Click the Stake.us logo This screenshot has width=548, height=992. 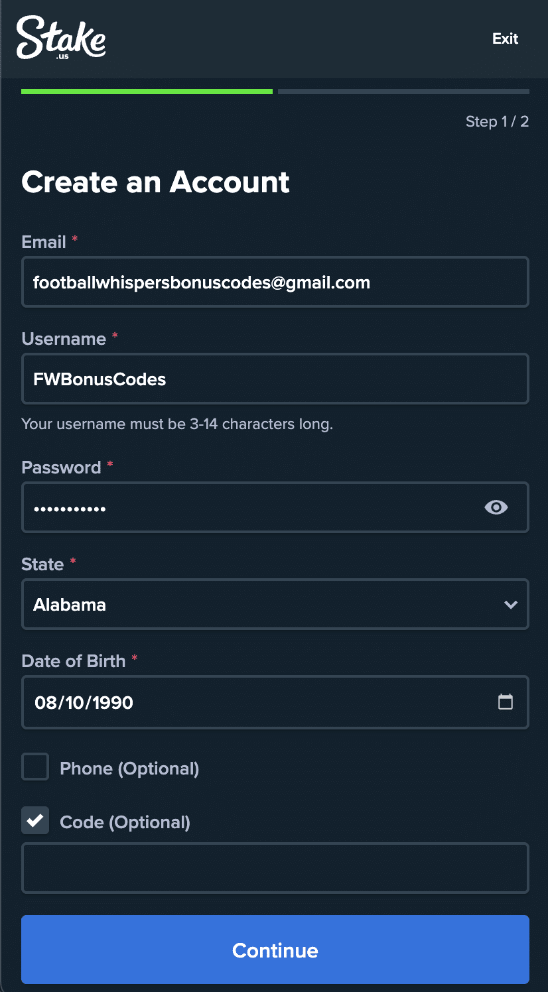tap(61, 38)
